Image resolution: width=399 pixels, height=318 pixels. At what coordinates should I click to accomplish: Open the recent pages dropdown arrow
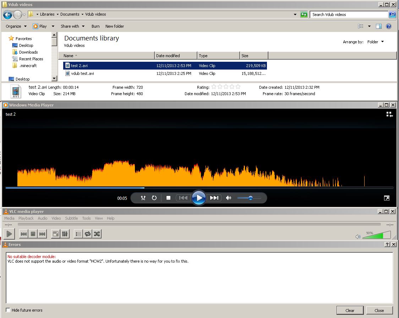[24, 15]
